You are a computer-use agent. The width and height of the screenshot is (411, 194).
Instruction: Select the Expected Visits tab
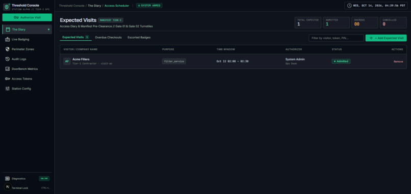coord(75,38)
